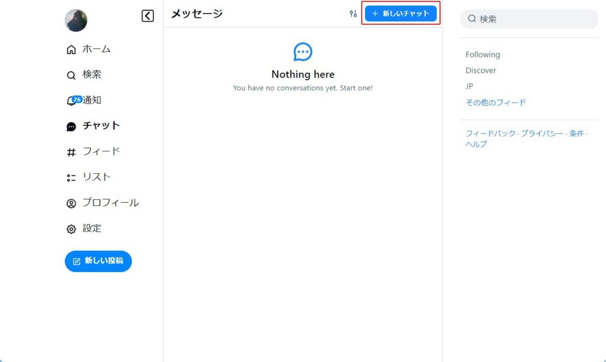Switch to the Following feed
The image size is (606, 362).
coord(482,54)
